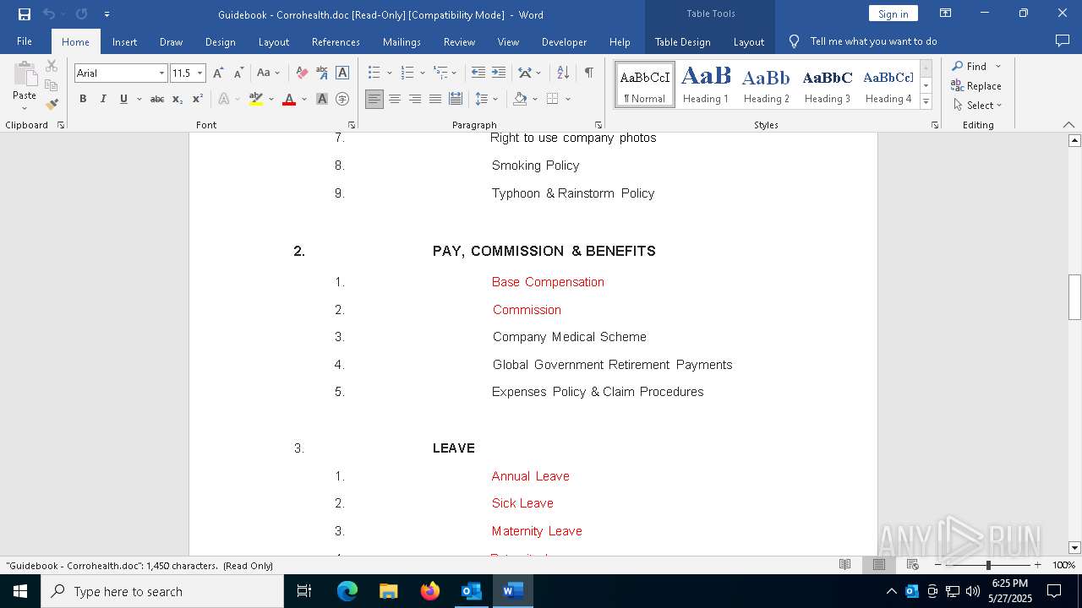
Task: Switch to the Insert ribbon tab
Action: [124, 41]
